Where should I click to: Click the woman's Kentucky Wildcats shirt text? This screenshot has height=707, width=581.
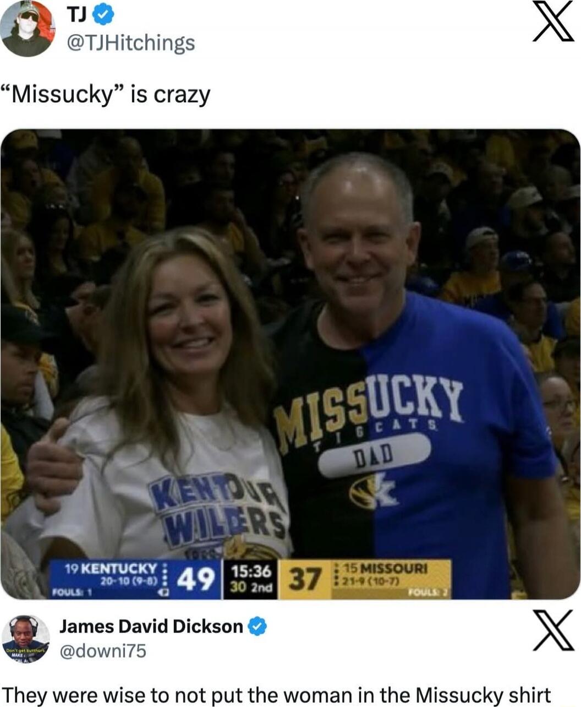pyautogui.click(x=219, y=511)
